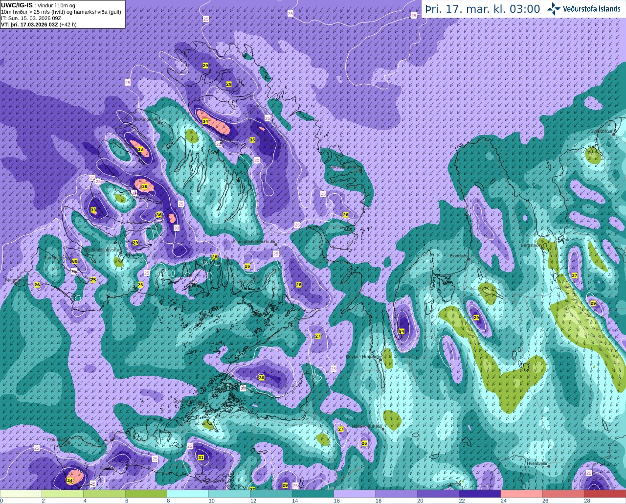
Task: Click the yellow '35' maximum gust value
Action: pos(252,140)
